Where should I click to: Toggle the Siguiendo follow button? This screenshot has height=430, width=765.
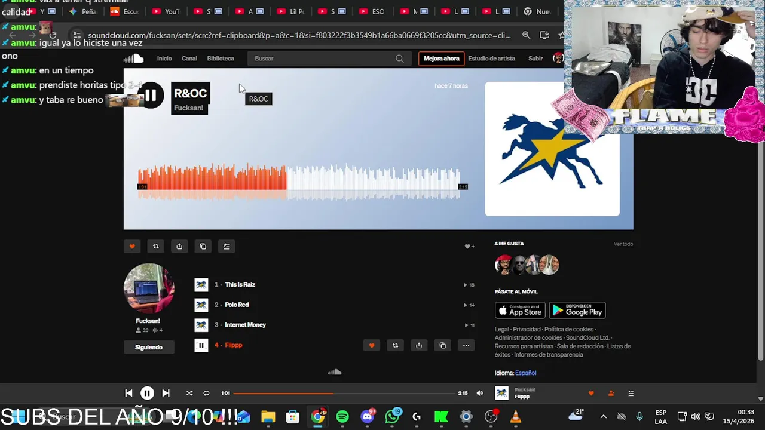(x=149, y=347)
